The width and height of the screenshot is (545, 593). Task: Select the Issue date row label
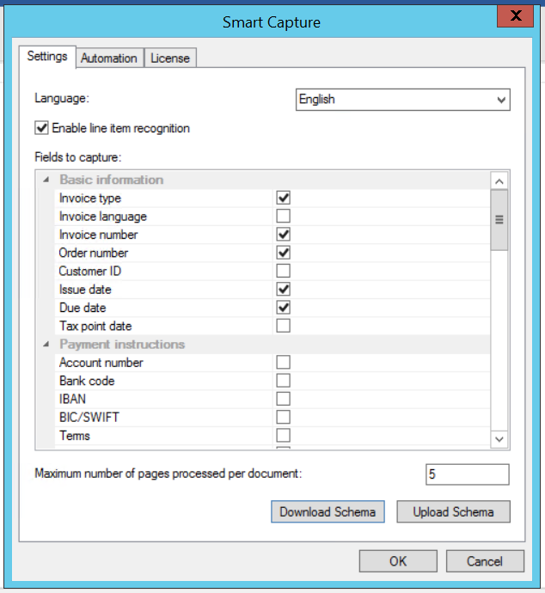point(85,290)
